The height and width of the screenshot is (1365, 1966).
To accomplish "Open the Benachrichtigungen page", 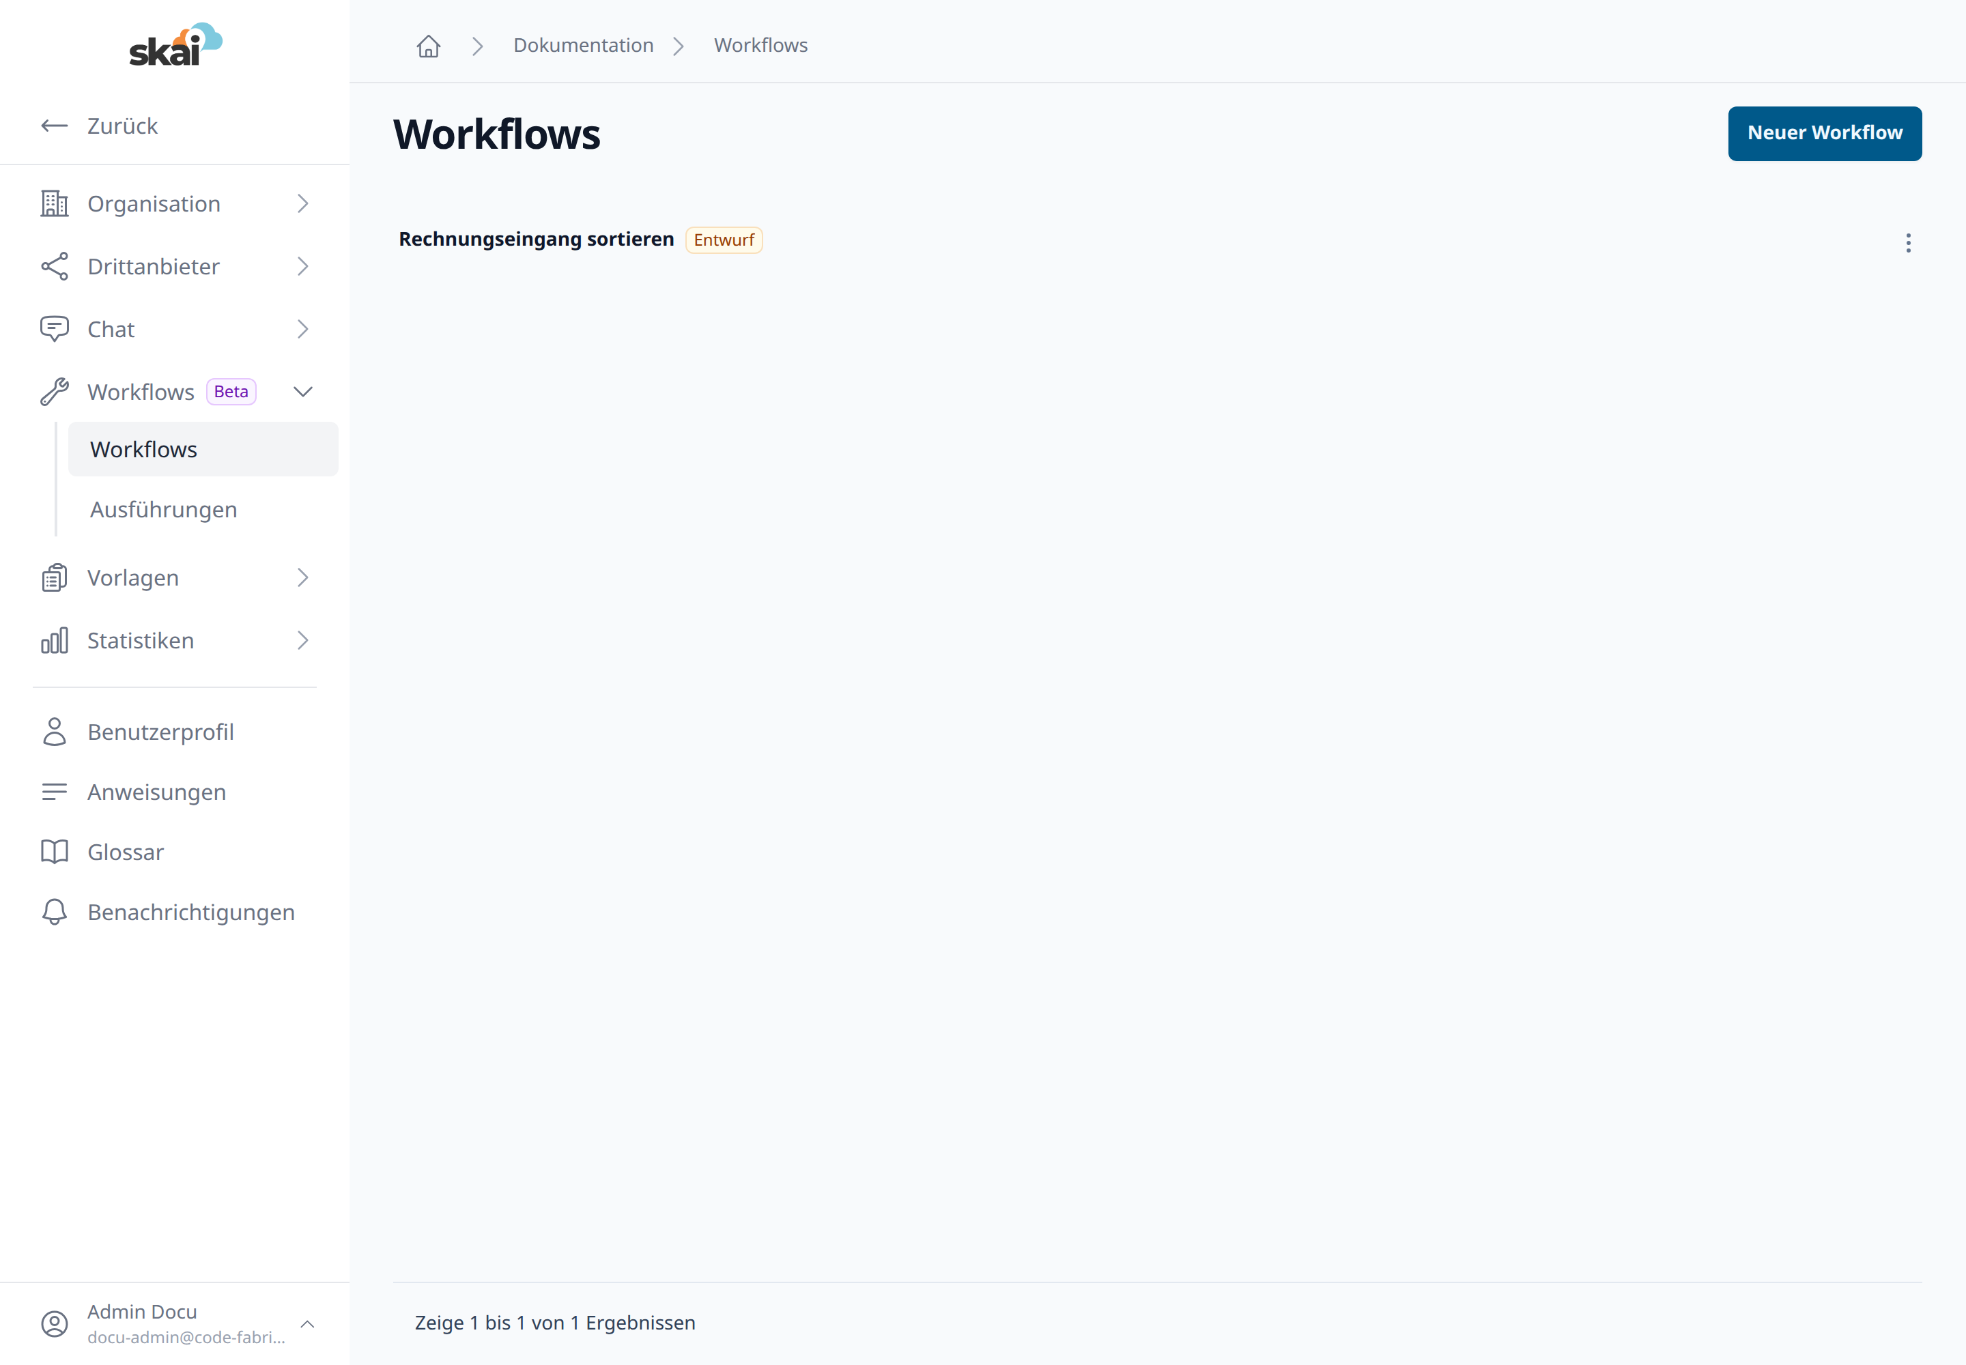I will coord(190,912).
